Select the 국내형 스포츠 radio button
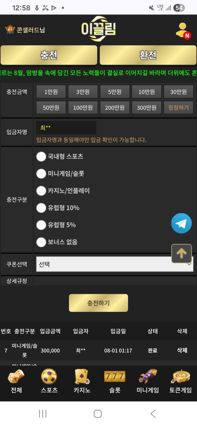 pyautogui.click(x=41, y=157)
